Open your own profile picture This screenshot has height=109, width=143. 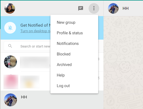tap(10, 8)
